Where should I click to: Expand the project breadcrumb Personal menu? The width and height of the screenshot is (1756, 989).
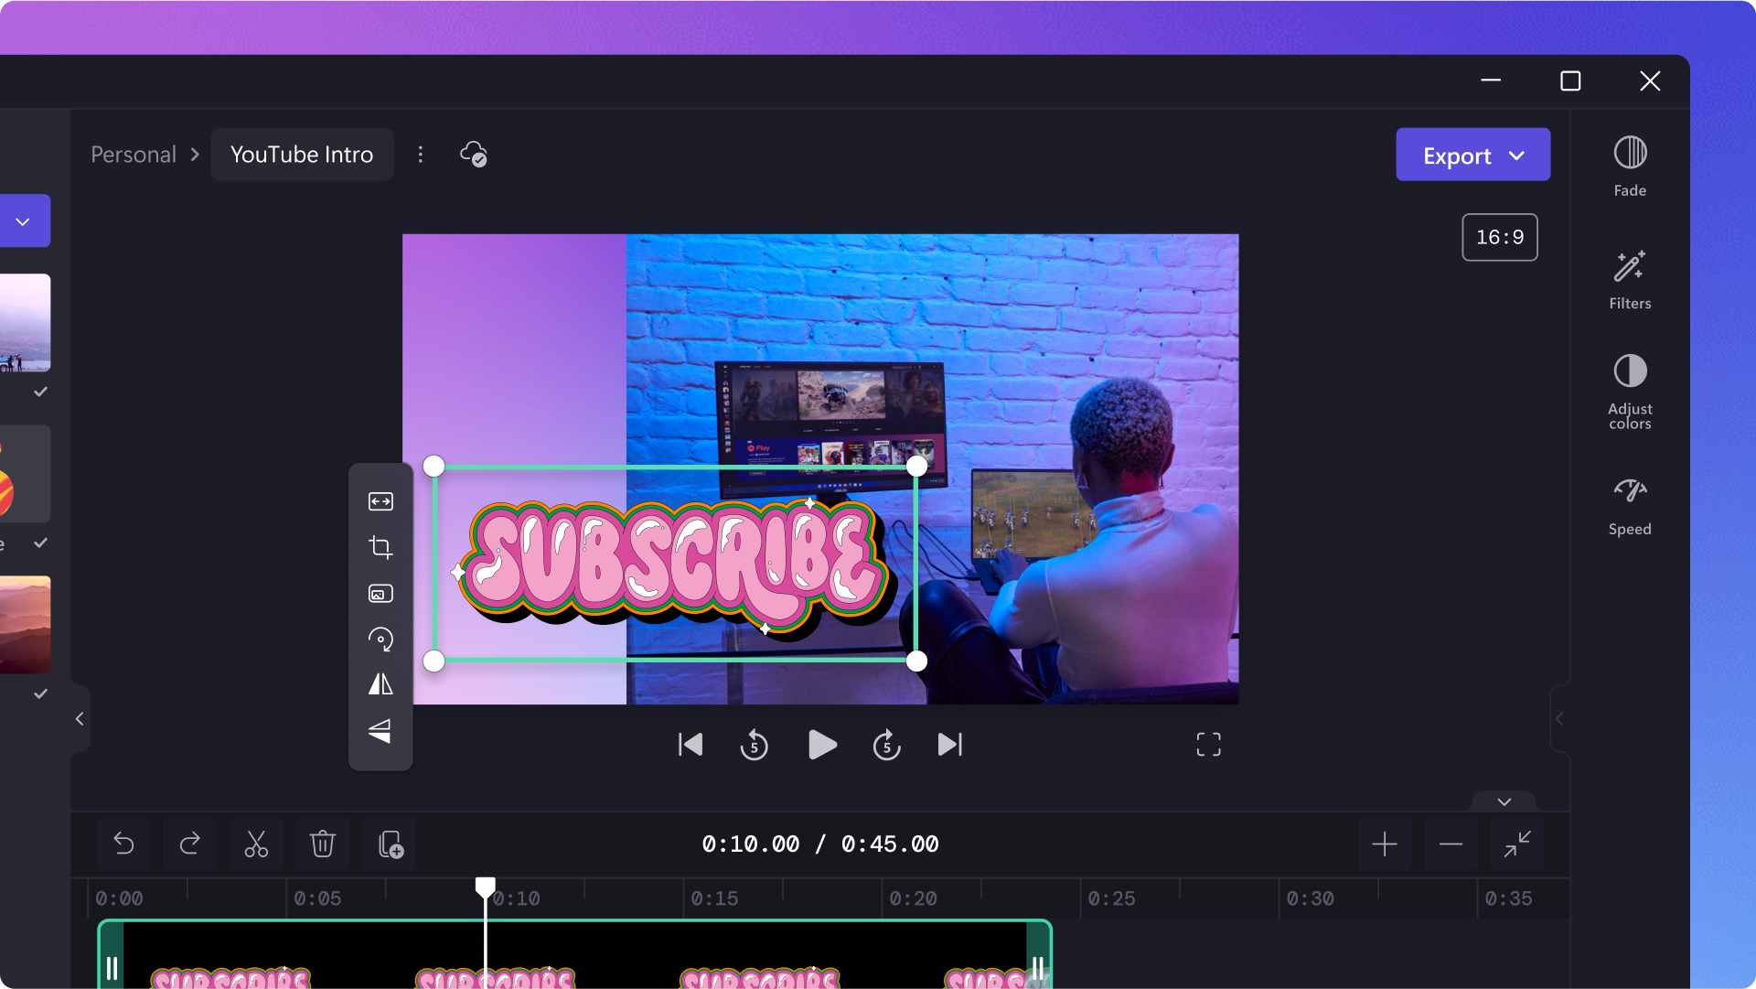(x=133, y=155)
